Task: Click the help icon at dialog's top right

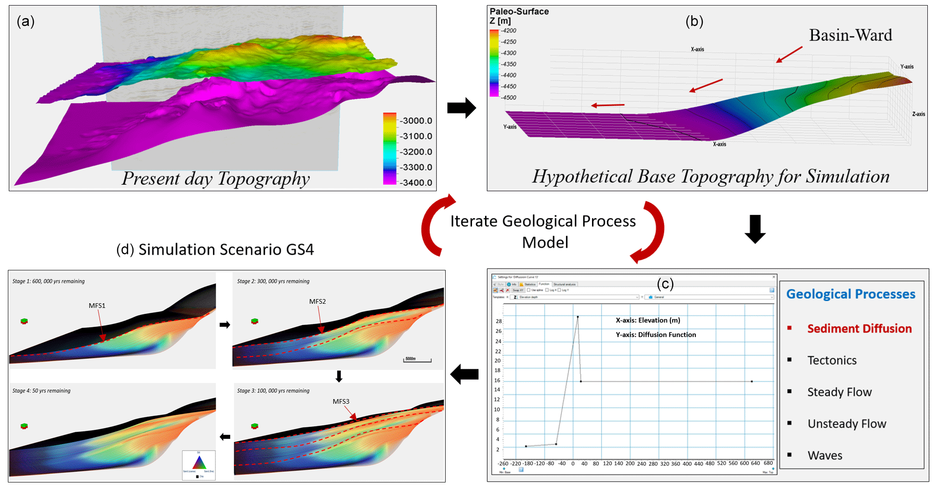Action: [x=772, y=290]
